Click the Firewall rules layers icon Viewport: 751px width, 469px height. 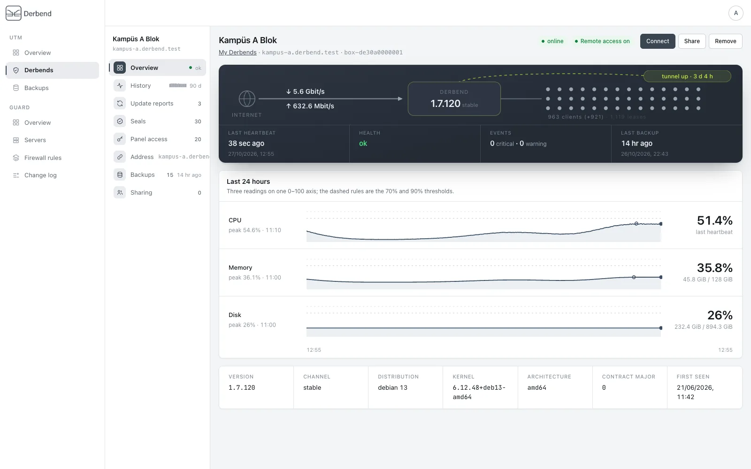(x=16, y=158)
